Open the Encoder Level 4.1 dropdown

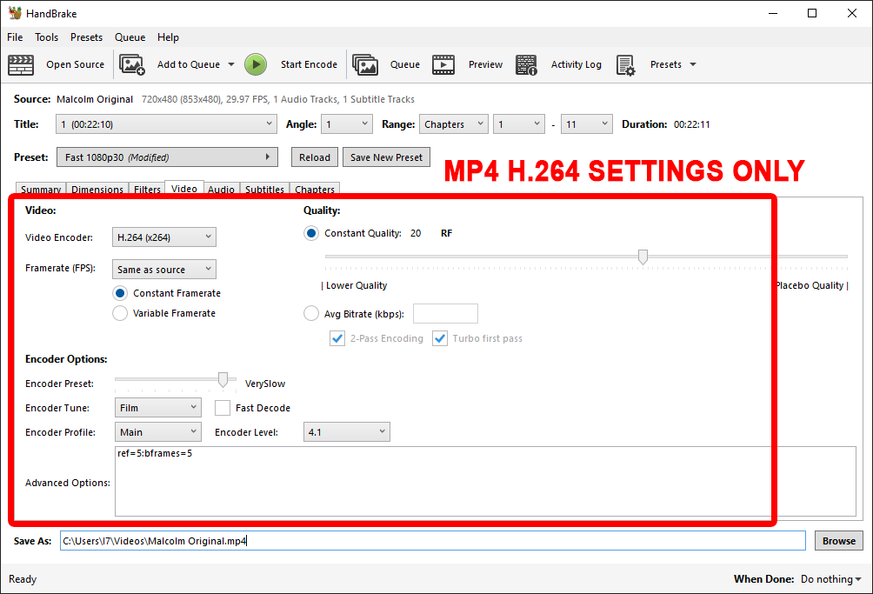tap(347, 432)
